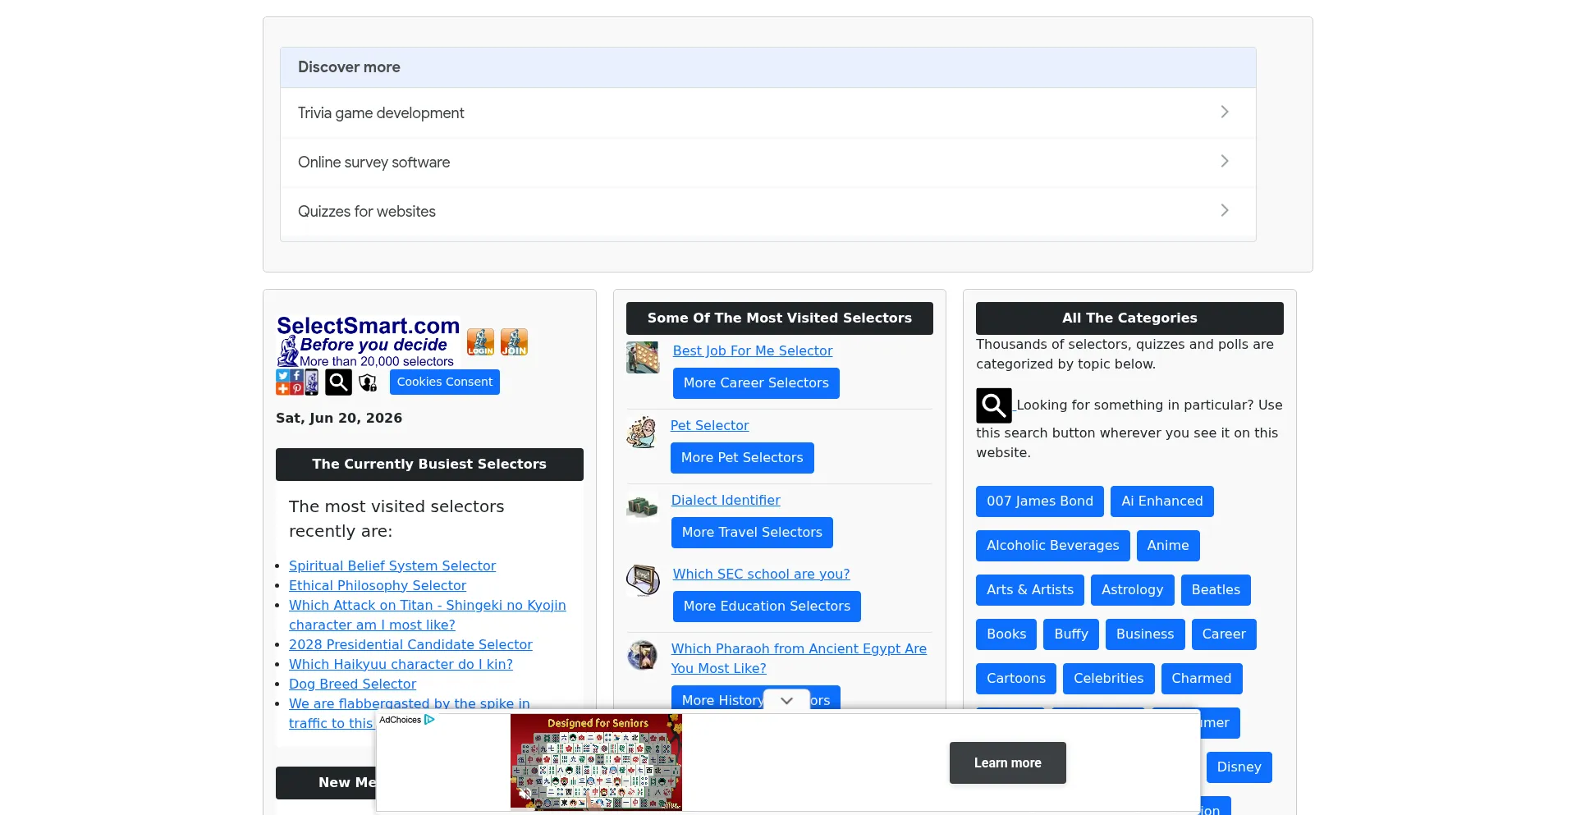Click the SelectSmart.com logo

tap(368, 341)
